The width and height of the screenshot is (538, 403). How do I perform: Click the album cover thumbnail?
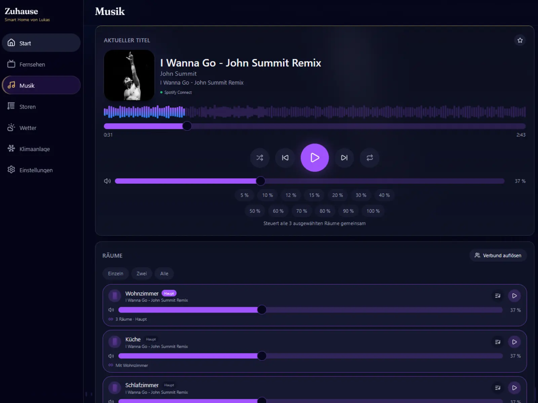129,75
